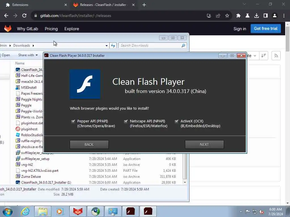
Task: Click the Explorer search magnifier icon
Action: [x=183, y=45]
